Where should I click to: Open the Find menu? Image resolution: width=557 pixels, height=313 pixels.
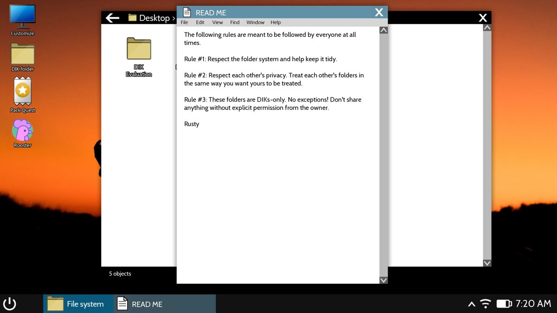click(x=235, y=22)
